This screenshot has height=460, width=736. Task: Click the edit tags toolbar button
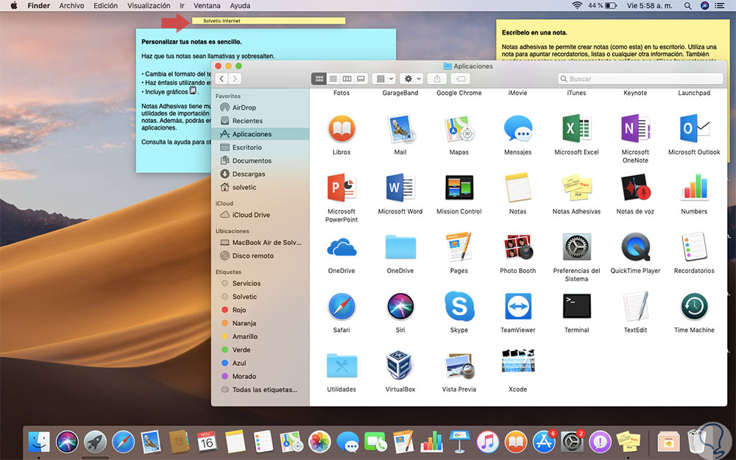(x=461, y=79)
